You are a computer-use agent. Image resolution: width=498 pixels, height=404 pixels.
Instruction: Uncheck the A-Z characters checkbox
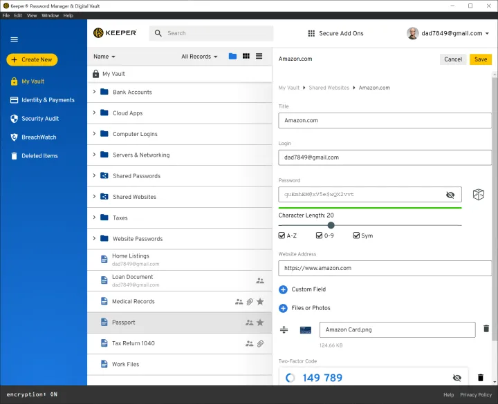coord(282,235)
